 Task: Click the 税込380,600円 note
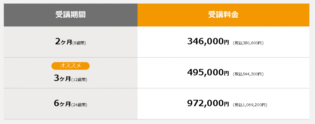tap(248, 43)
